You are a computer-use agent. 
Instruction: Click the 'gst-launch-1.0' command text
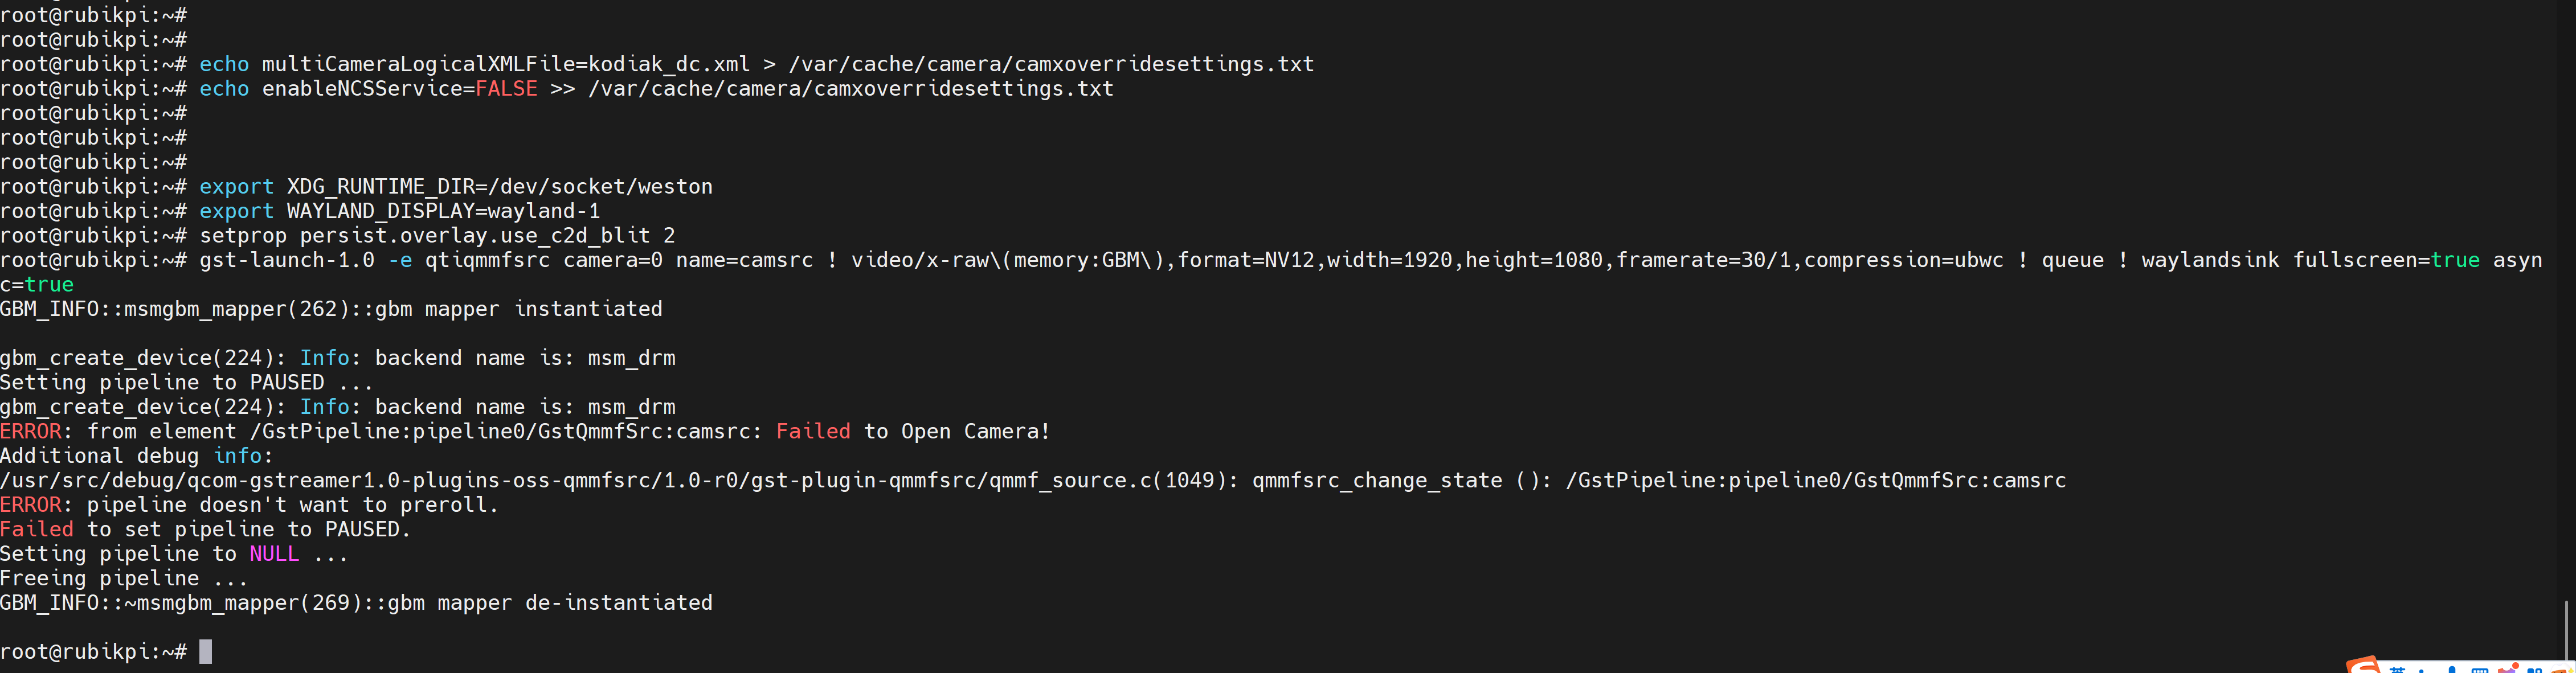coord(287,260)
